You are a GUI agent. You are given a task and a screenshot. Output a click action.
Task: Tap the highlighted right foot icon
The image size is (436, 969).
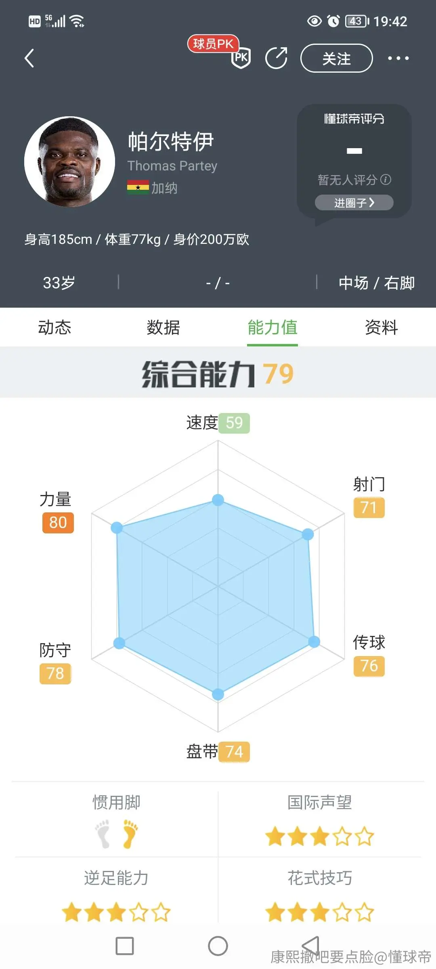click(130, 834)
